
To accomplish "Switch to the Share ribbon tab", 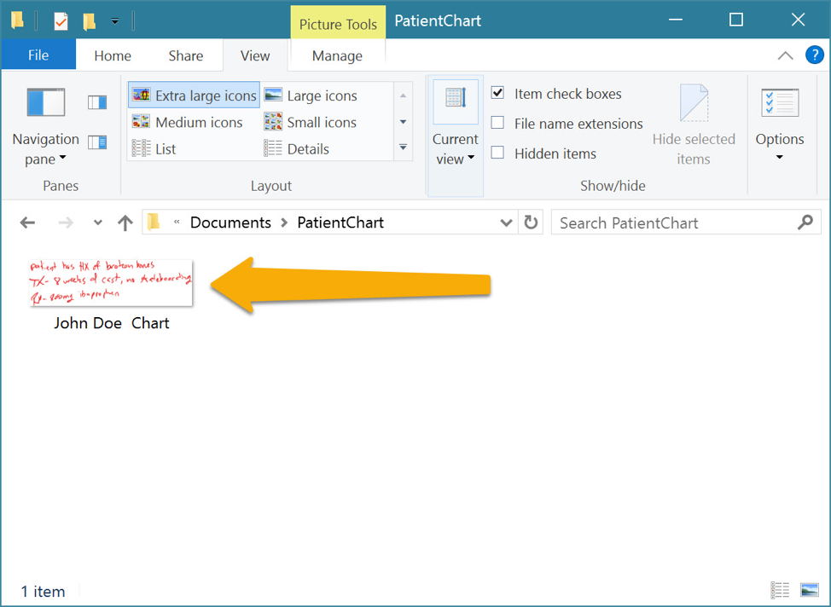I will 185,55.
